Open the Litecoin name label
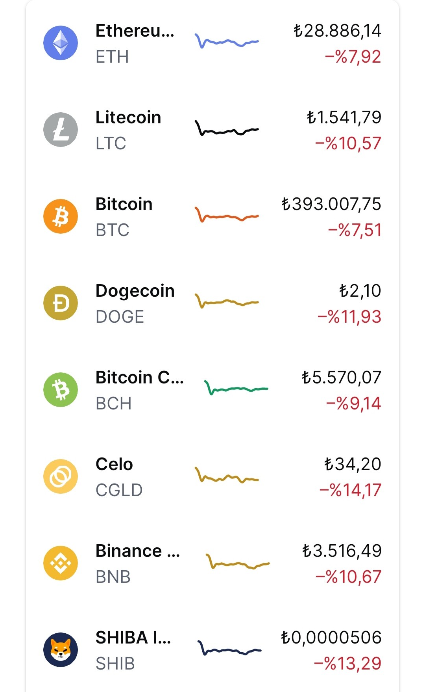This screenshot has height=692, width=425. tap(128, 117)
